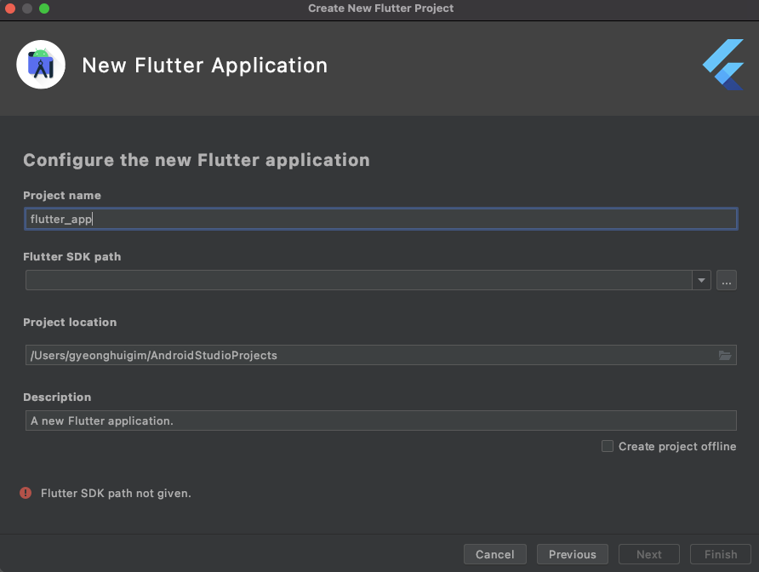Close the dialog with red window button

[10, 9]
